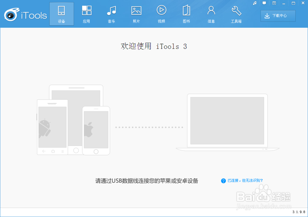Open the 设备 (Device) tab
Screen dimensions: 308x217
coord(62,14)
